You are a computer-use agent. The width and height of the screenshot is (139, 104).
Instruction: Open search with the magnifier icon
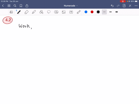click(x=15, y=6)
